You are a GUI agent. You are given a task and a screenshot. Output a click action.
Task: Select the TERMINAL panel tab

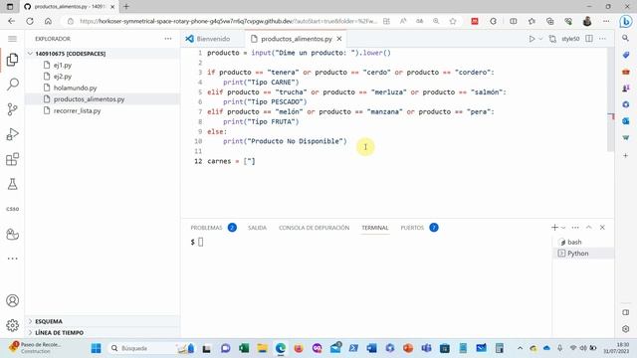pos(375,228)
